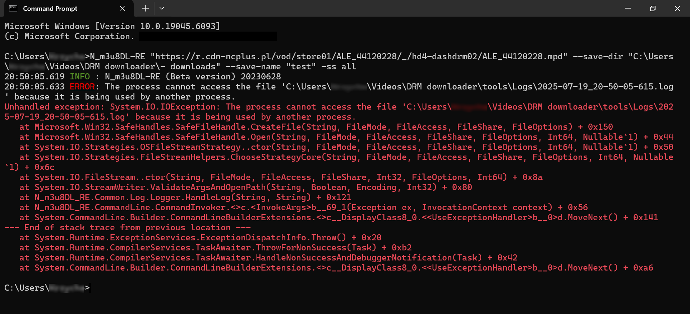Click the Windows version number text
The width and height of the screenshot is (690, 314).
[180, 26]
